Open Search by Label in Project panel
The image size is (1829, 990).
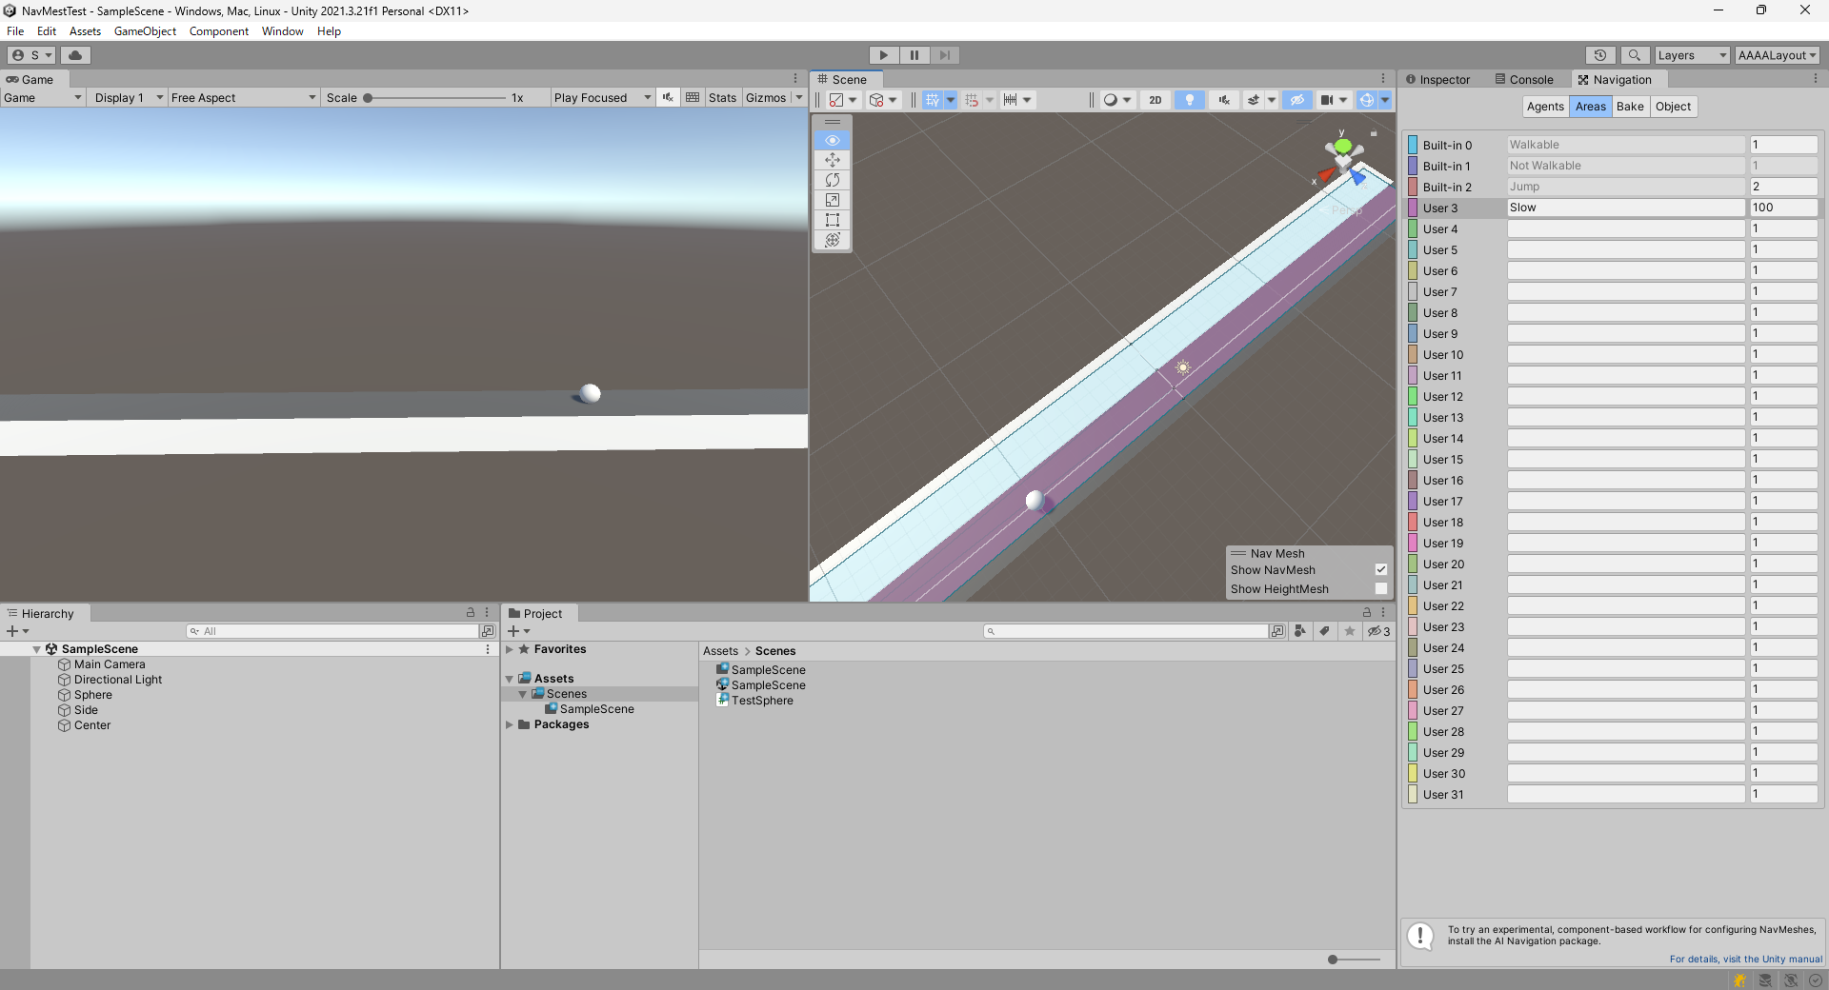(1325, 631)
